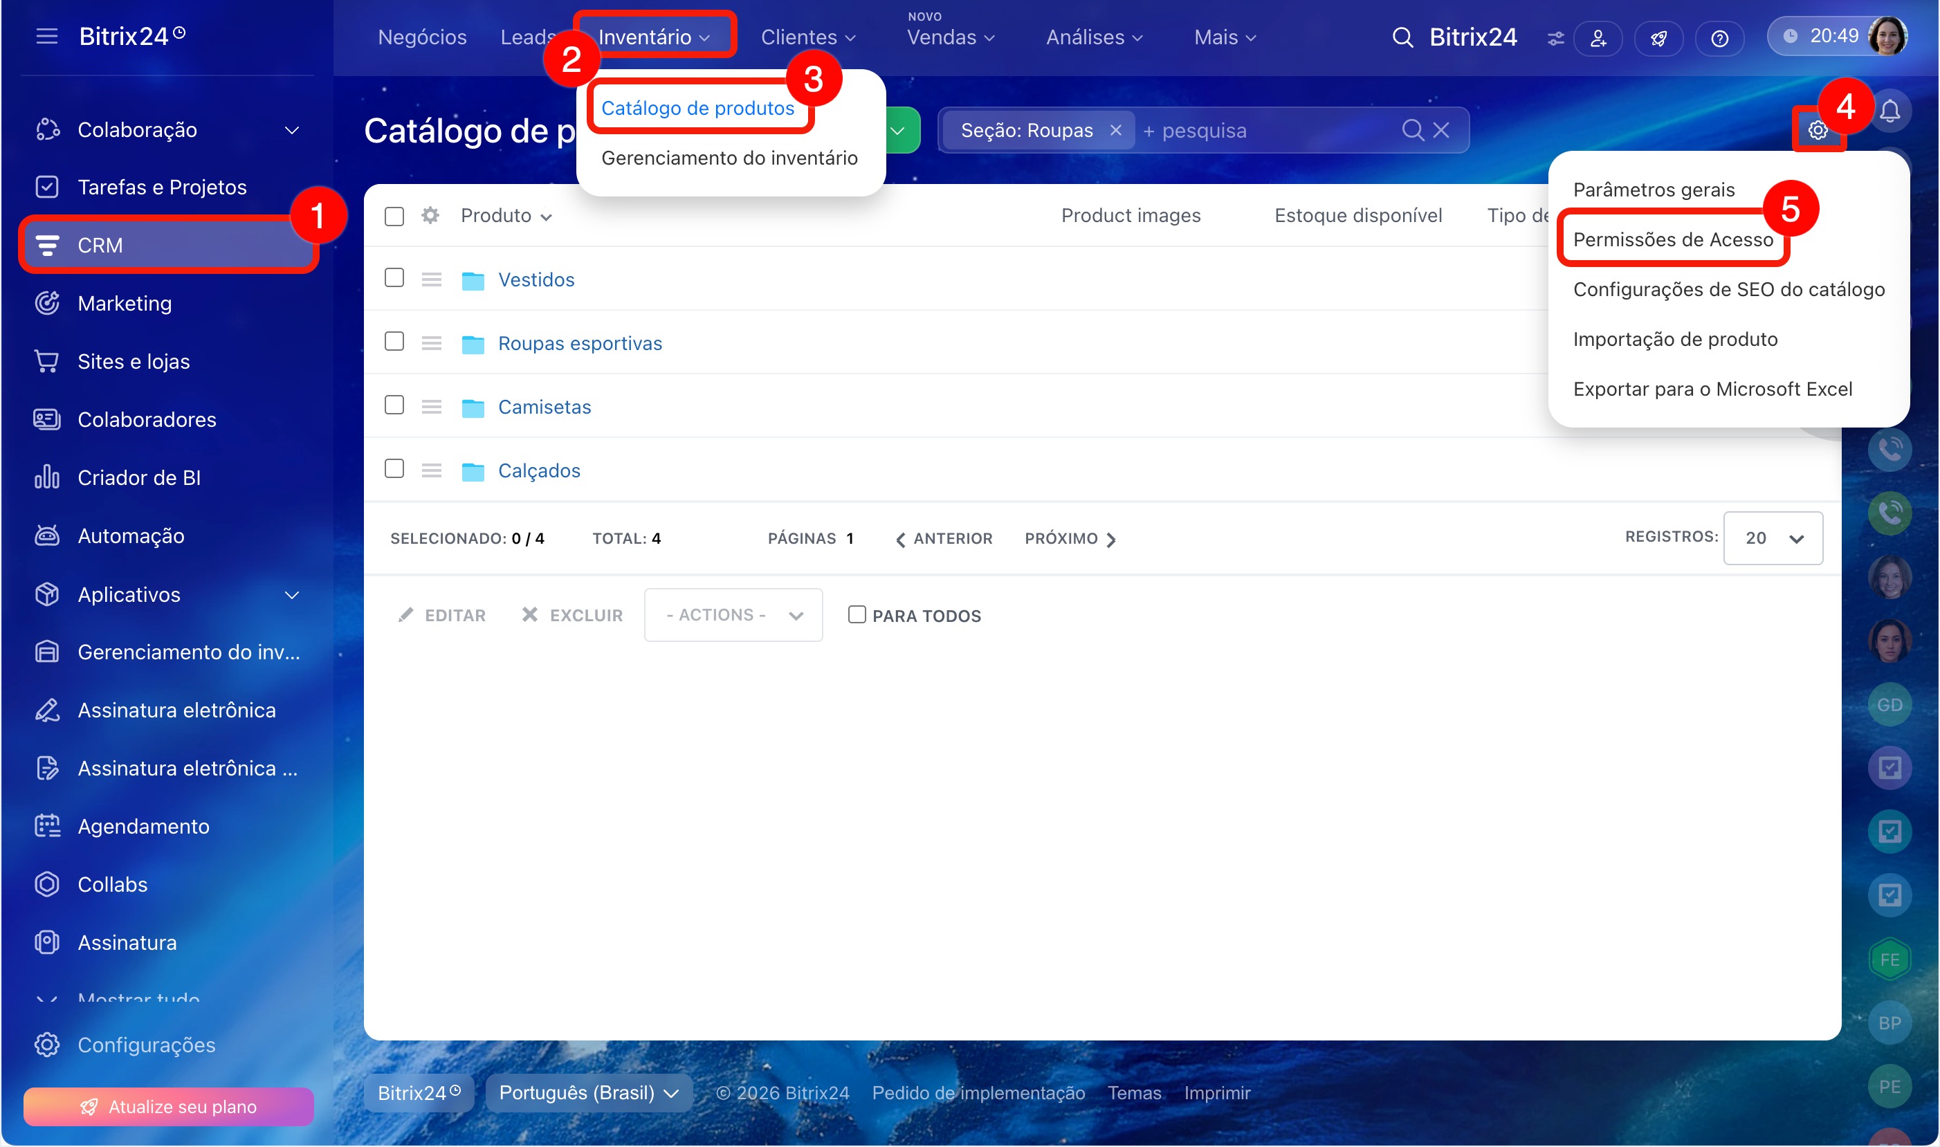The width and height of the screenshot is (1940, 1147).
Task: Open the Registros 20 dropdown
Action: pos(1773,538)
